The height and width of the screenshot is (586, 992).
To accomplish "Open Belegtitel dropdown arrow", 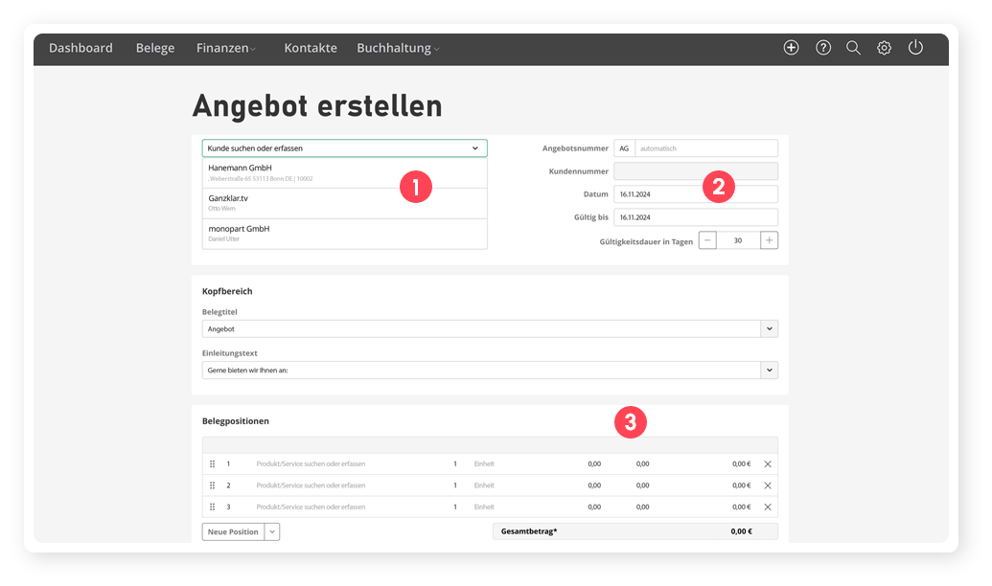I will (770, 328).
